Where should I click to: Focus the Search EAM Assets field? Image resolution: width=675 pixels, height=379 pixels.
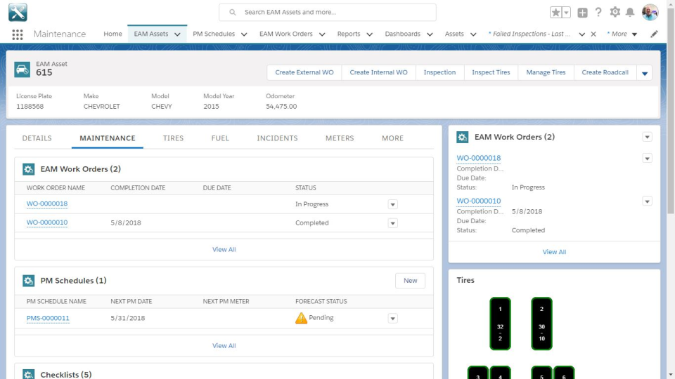(327, 13)
